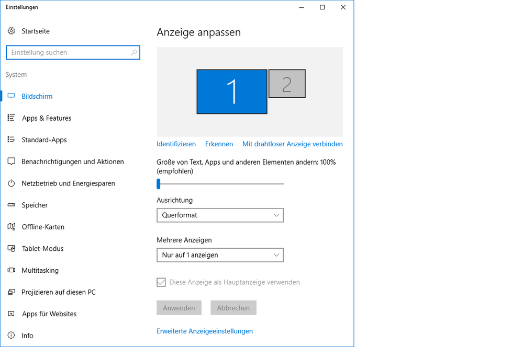Click the power icon for Netzbetrieb und Energiesparen
Screen dimensions: 523x347
pos(12,183)
